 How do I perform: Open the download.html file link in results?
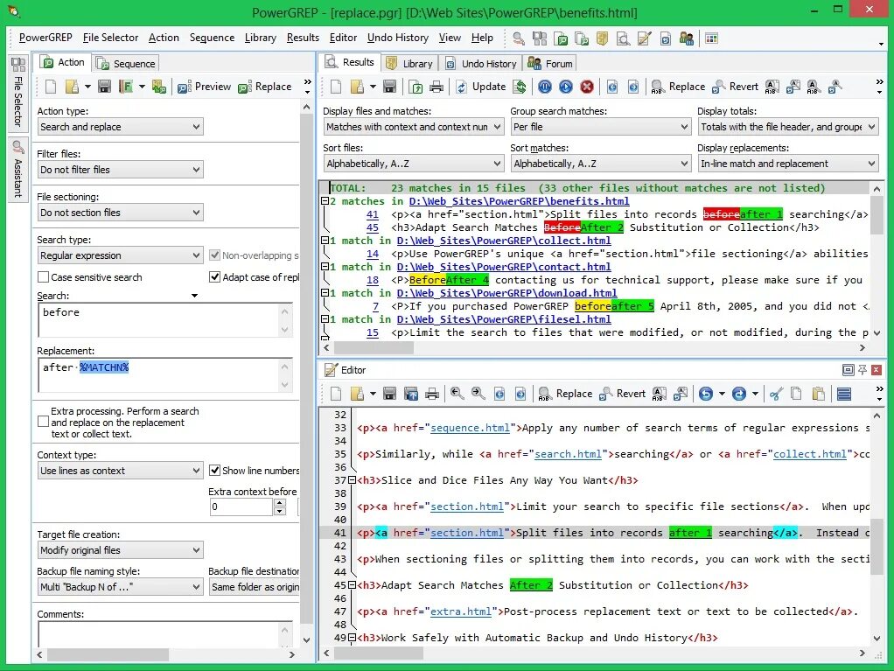(x=506, y=293)
